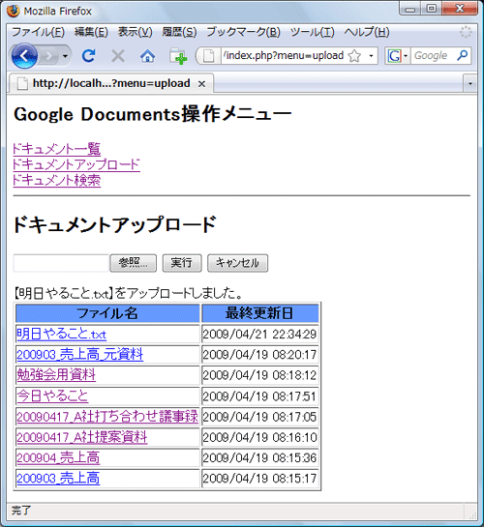Close the localhost upload tab
484x527 pixels.
tap(201, 84)
